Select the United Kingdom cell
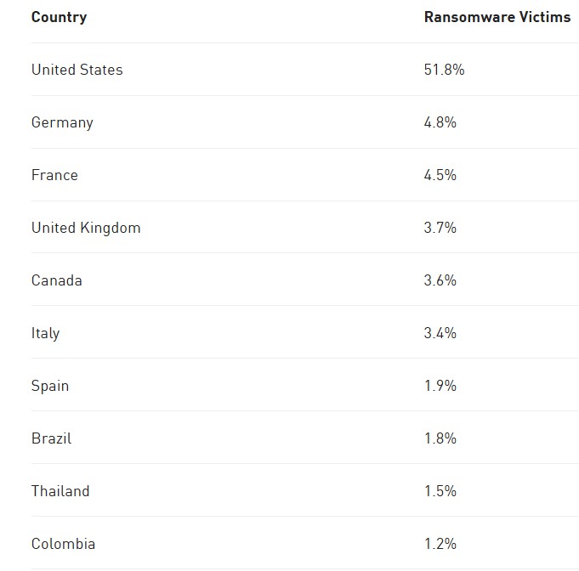This screenshot has height=571, width=579. coord(86,228)
